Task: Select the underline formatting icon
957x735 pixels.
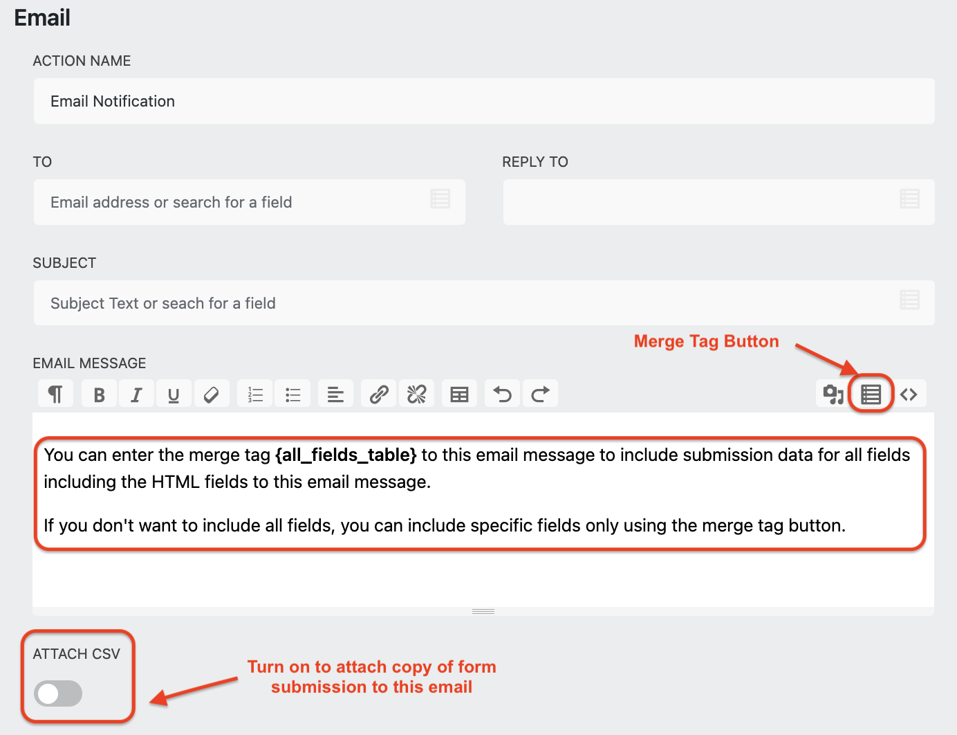Action: tap(174, 393)
